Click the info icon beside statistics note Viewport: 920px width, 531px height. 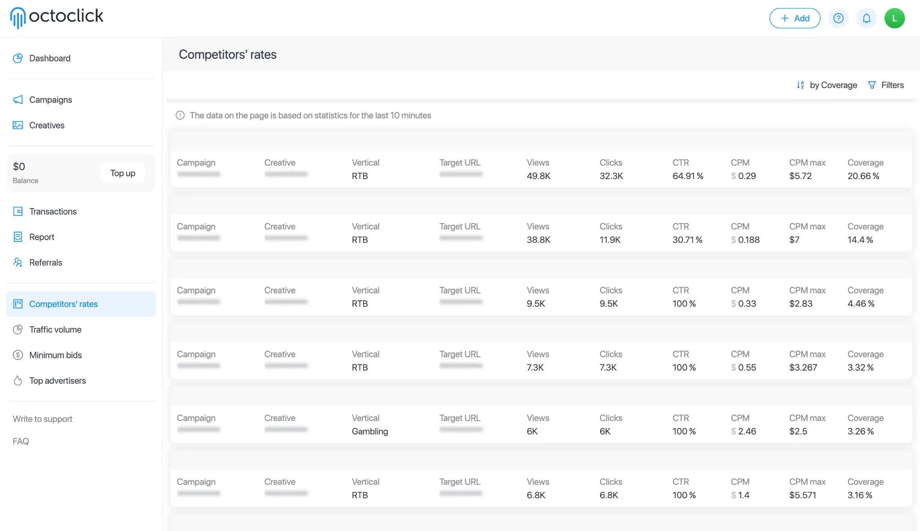(x=180, y=115)
